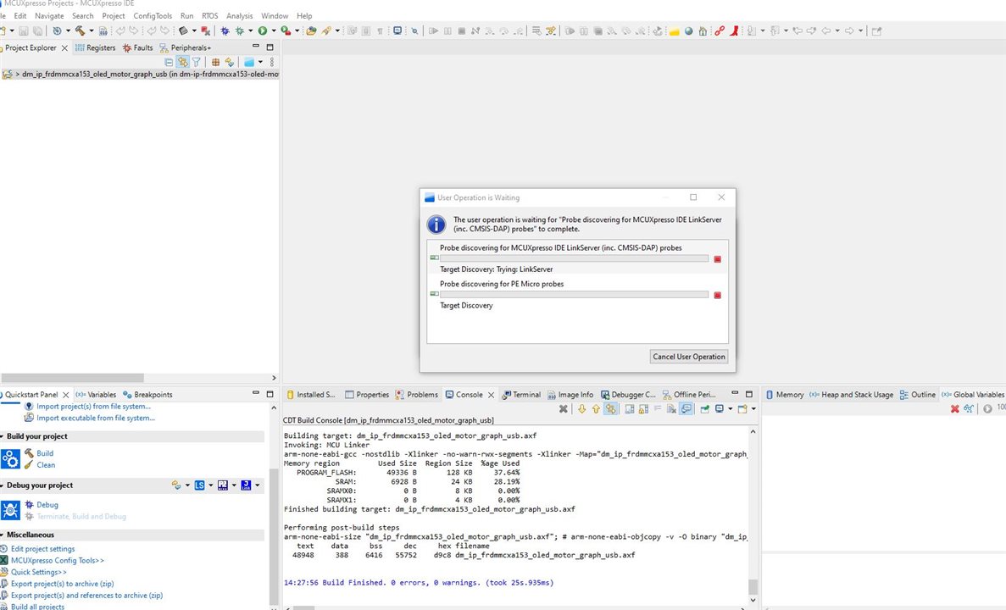
Task: Click the Project Explorer horizontal scrollbar
Action: click(72, 378)
